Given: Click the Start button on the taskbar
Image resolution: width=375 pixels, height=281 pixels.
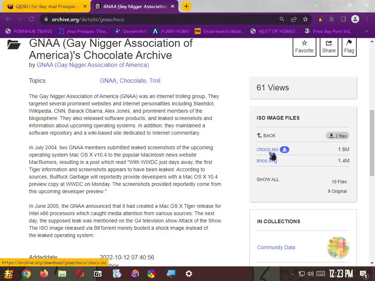Looking at the screenshot, I should [x=9, y=274].
